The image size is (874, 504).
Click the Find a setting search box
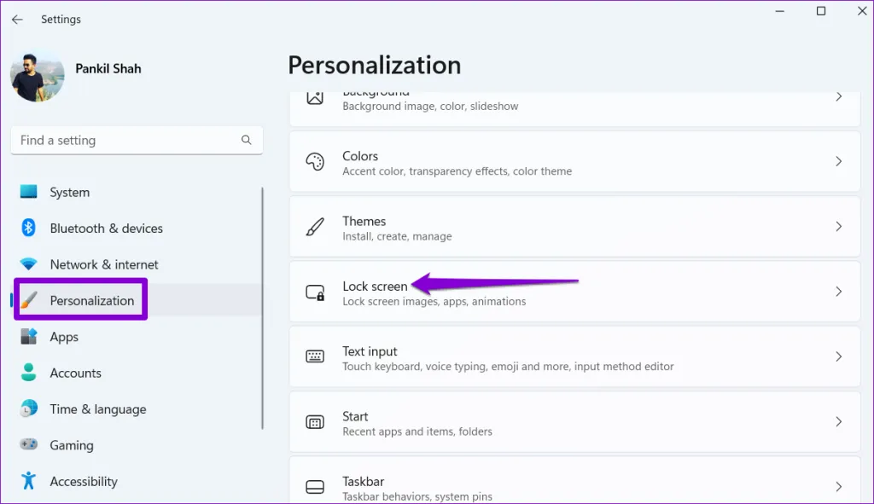(128, 140)
